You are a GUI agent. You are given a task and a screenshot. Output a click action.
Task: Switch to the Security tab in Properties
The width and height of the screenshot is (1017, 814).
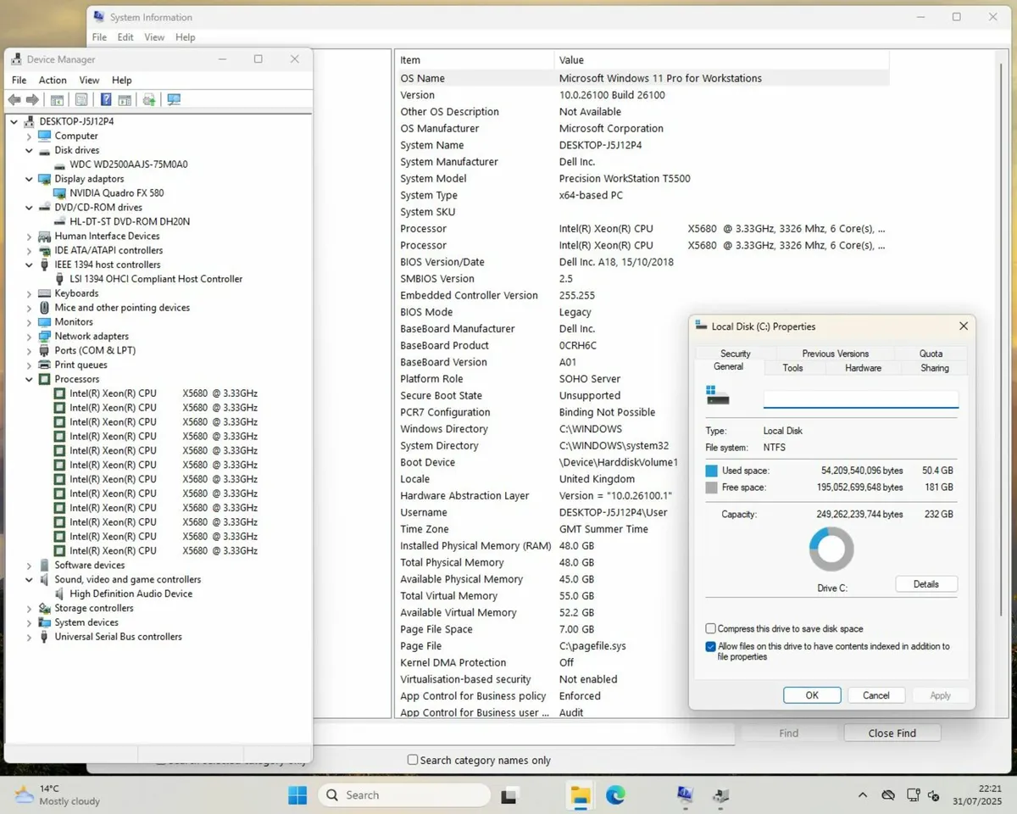coord(736,354)
